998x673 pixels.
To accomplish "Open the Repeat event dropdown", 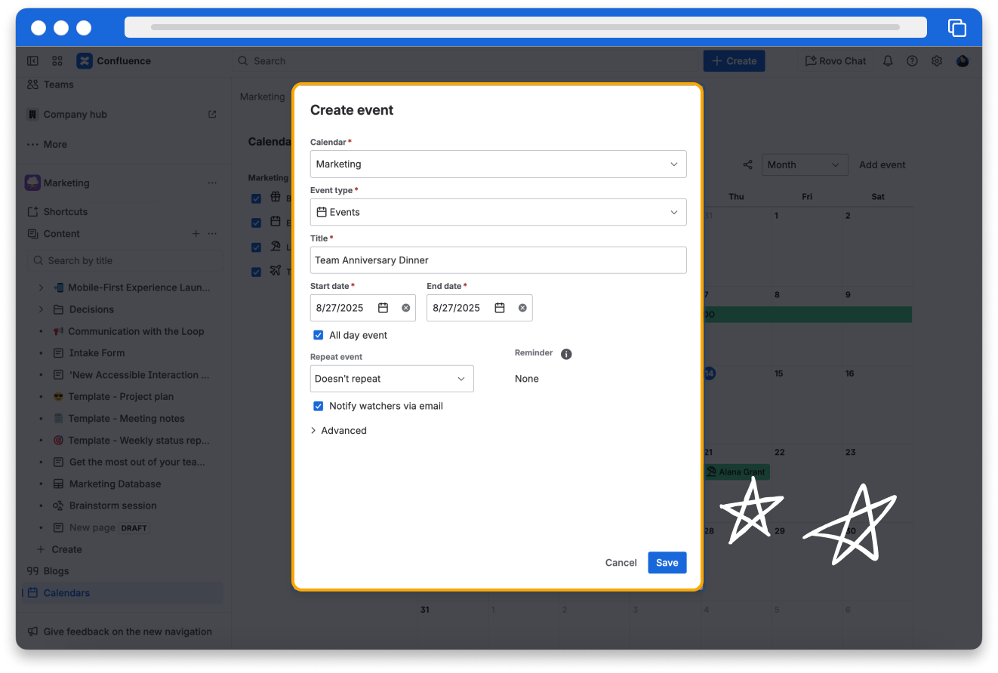I will click(x=392, y=379).
